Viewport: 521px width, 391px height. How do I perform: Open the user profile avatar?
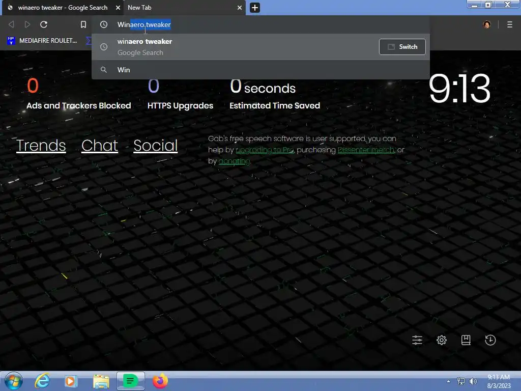(x=487, y=24)
